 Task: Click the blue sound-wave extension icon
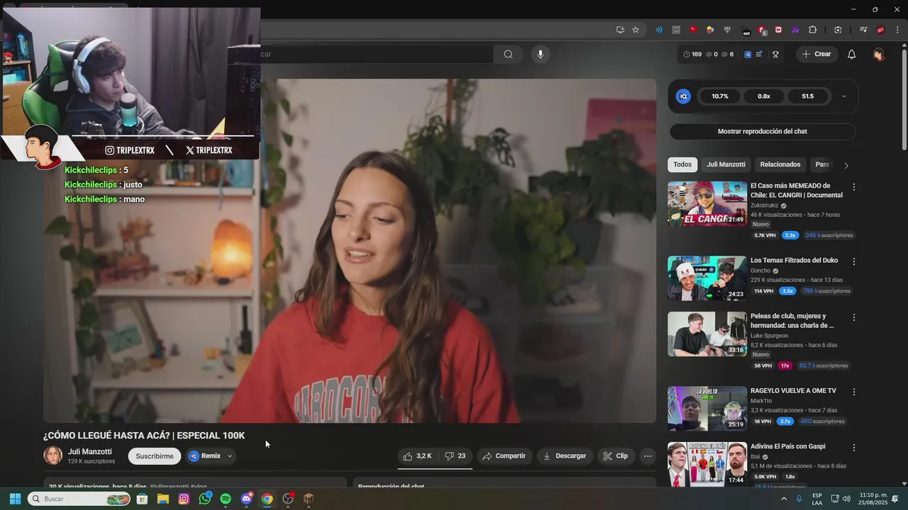coord(659,30)
